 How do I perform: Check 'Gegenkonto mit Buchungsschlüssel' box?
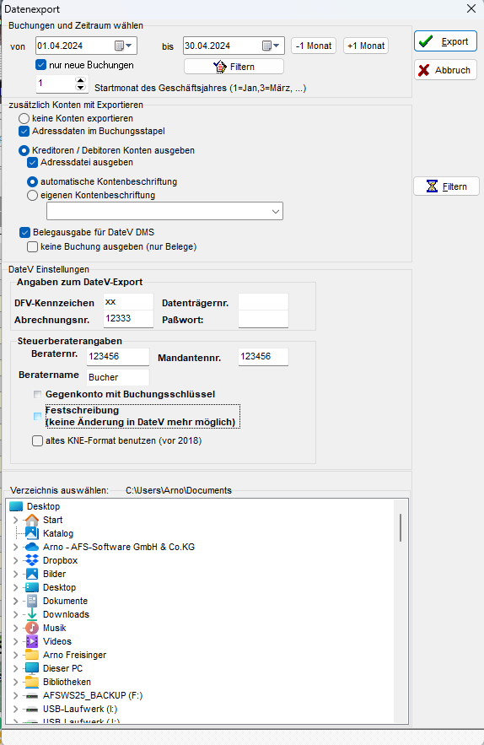tap(38, 394)
